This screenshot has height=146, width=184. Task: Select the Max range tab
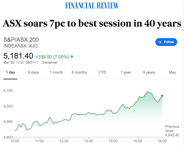tap(172, 72)
